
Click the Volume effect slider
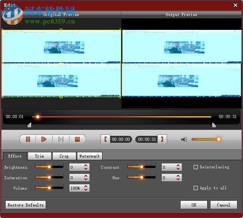point(49,188)
